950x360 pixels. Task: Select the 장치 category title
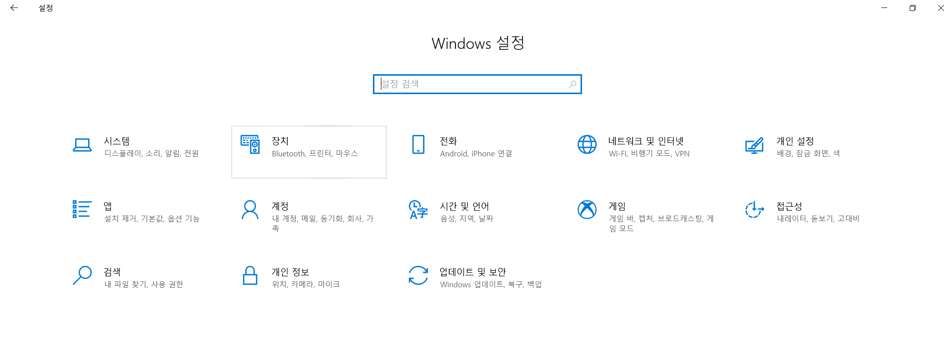(280, 141)
